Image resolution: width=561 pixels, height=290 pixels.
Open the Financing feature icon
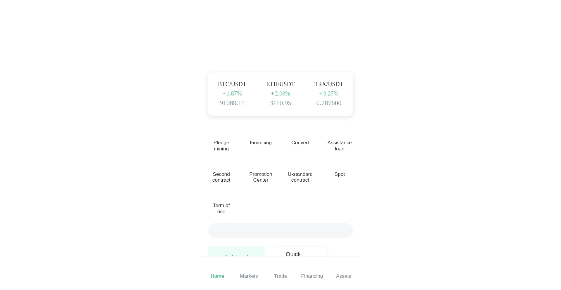(260, 143)
